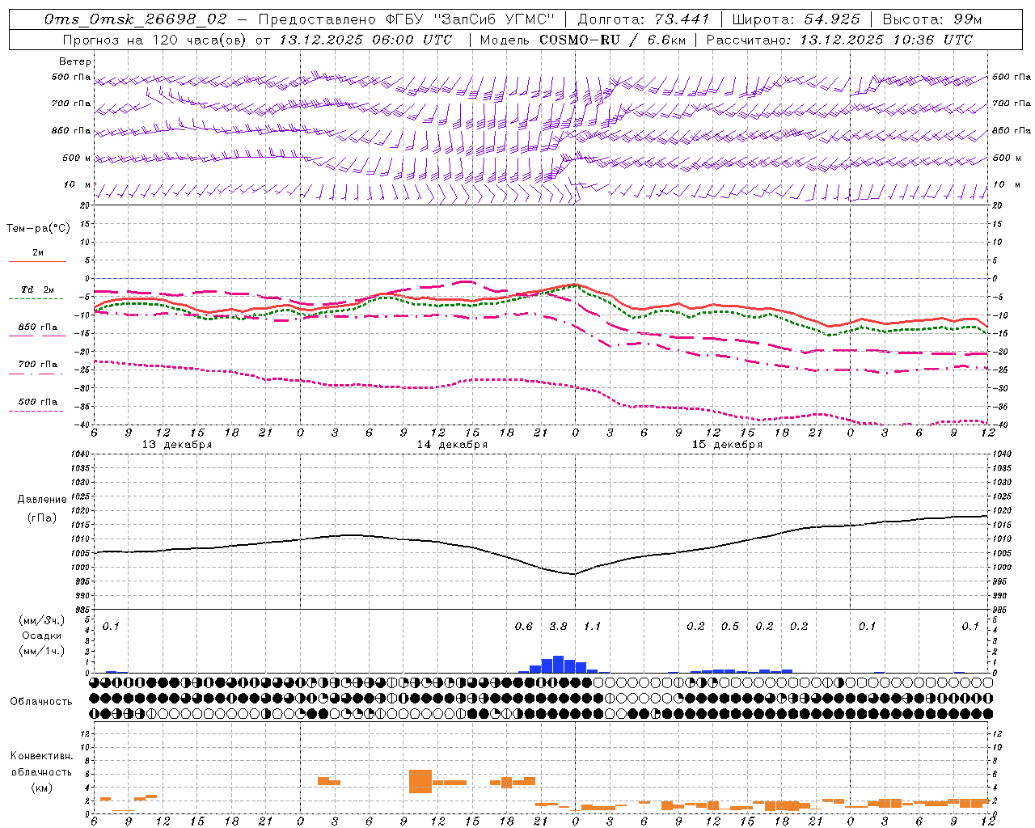This screenshot has height=828, width=1035.
Task: Select the text Предоставлено ФГБУ "ЗапСиб УГМС"
Action: 407,19
